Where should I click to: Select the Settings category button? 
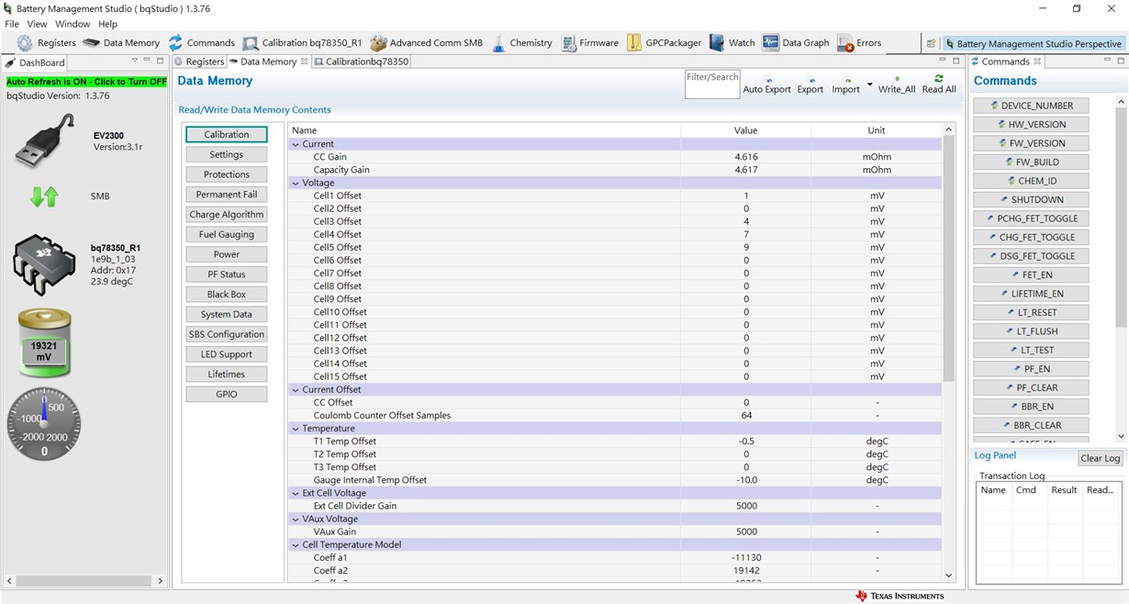pyautogui.click(x=226, y=154)
